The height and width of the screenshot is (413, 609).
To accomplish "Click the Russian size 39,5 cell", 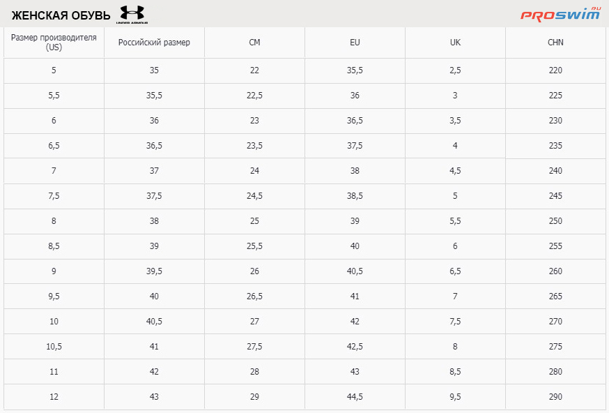I will tap(154, 271).
